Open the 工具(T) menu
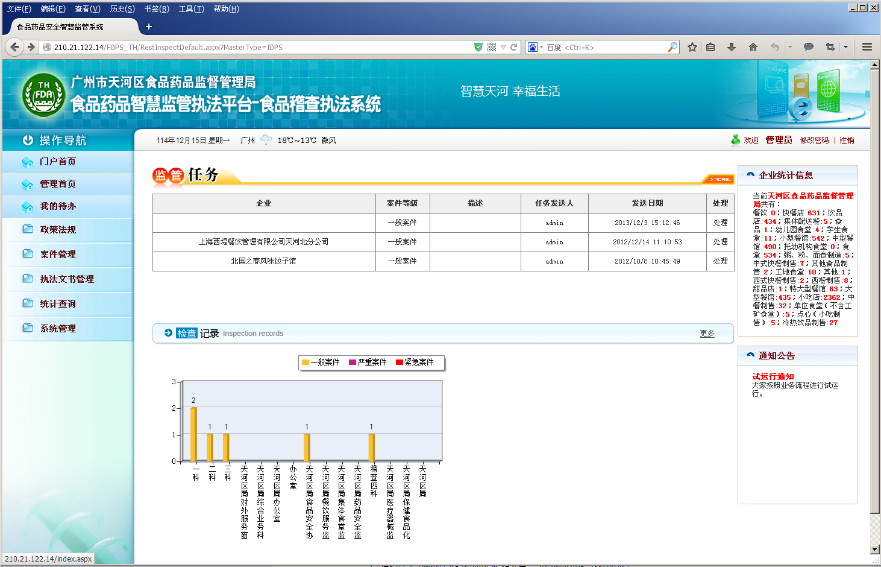The image size is (881, 567). click(191, 9)
